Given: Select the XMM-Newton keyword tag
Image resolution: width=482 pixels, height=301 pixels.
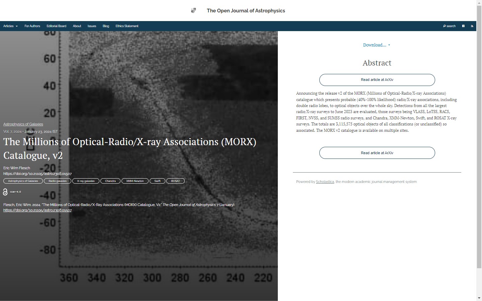Looking at the screenshot, I should [135, 181].
